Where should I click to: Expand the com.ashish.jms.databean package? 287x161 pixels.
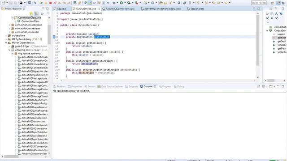9,25
